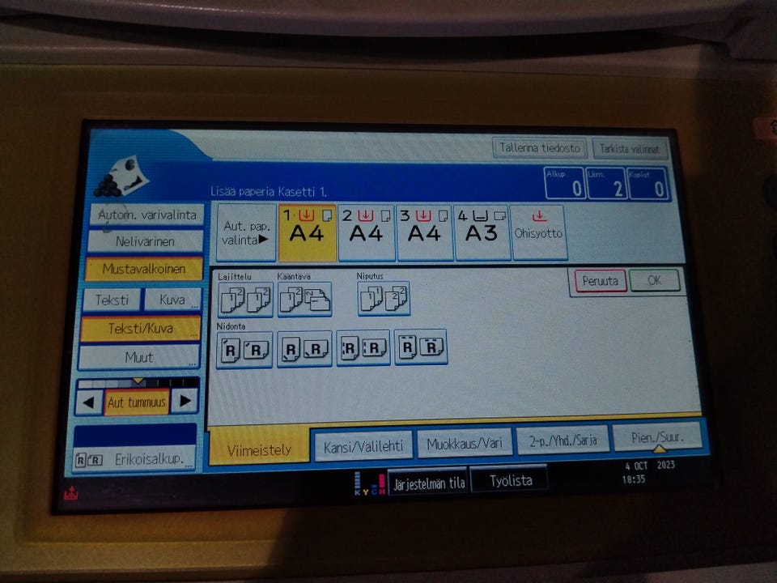Image resolution: width=777 pixels, height=583 pixels.
Task: Choose Teksti/Kuva original type
Action: click(141, 329)
